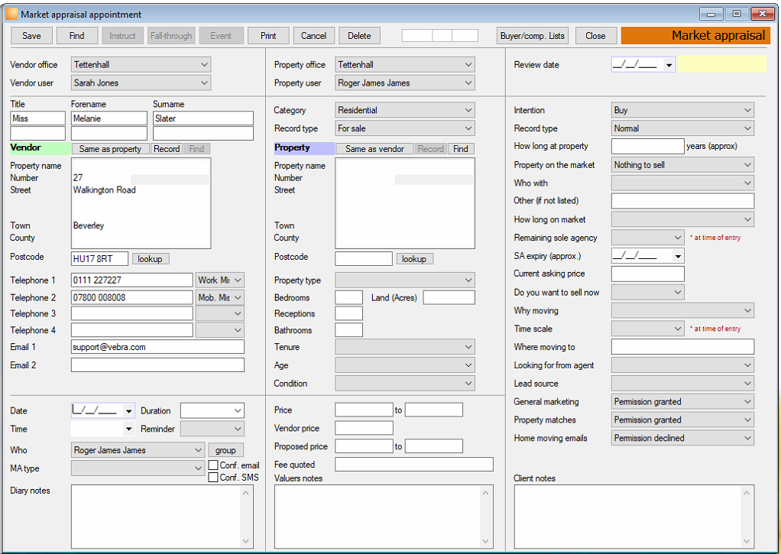Open the Vendor user dropdown
The height and width of the screenshot is (554, 781).
[141, 83]
